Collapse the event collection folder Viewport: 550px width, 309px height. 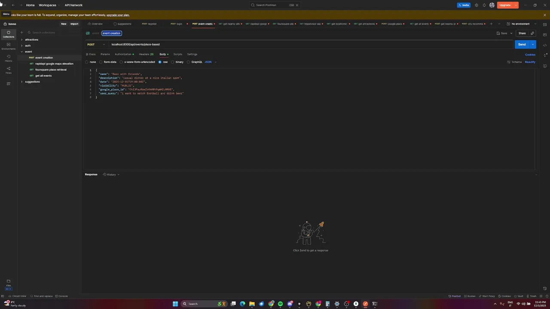pos(22,51)
